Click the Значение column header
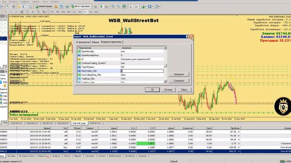 (x=142, y=48)
